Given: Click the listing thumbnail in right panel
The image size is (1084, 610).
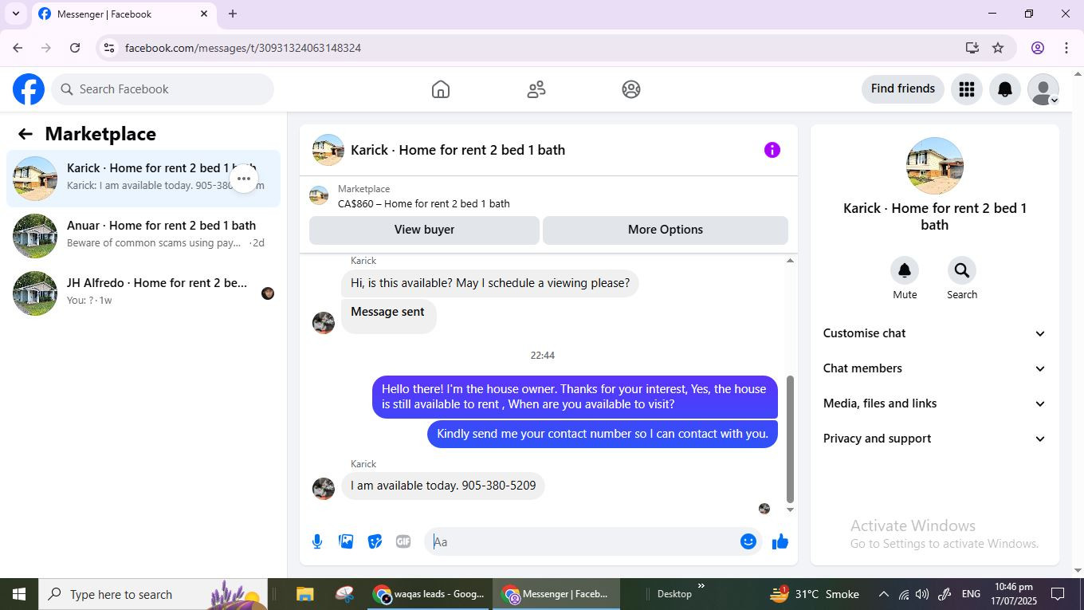Looking at the screenshot, I should click(x=935, y=166).
